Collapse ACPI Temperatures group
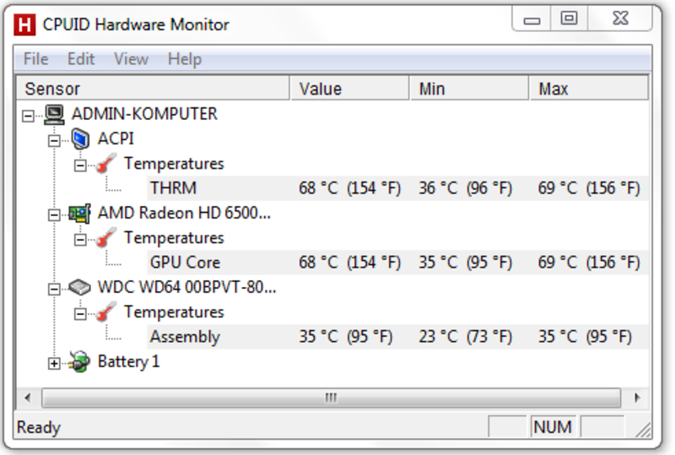The height and width of the screenshot is (455, 675). [80, 165]
